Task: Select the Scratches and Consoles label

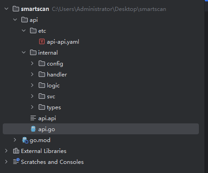Action: pos(52,162)
